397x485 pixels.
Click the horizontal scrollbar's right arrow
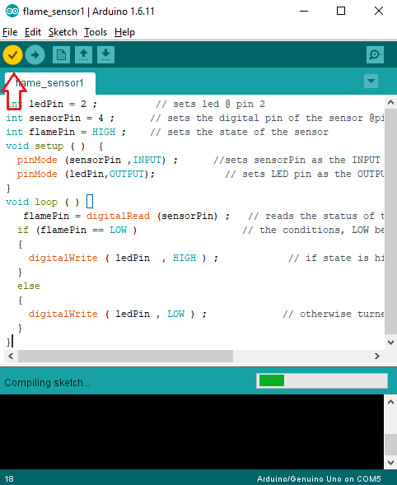click(x=377, y=357)
